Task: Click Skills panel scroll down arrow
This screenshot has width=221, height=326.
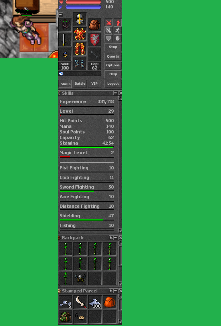Action: point(120,231)
